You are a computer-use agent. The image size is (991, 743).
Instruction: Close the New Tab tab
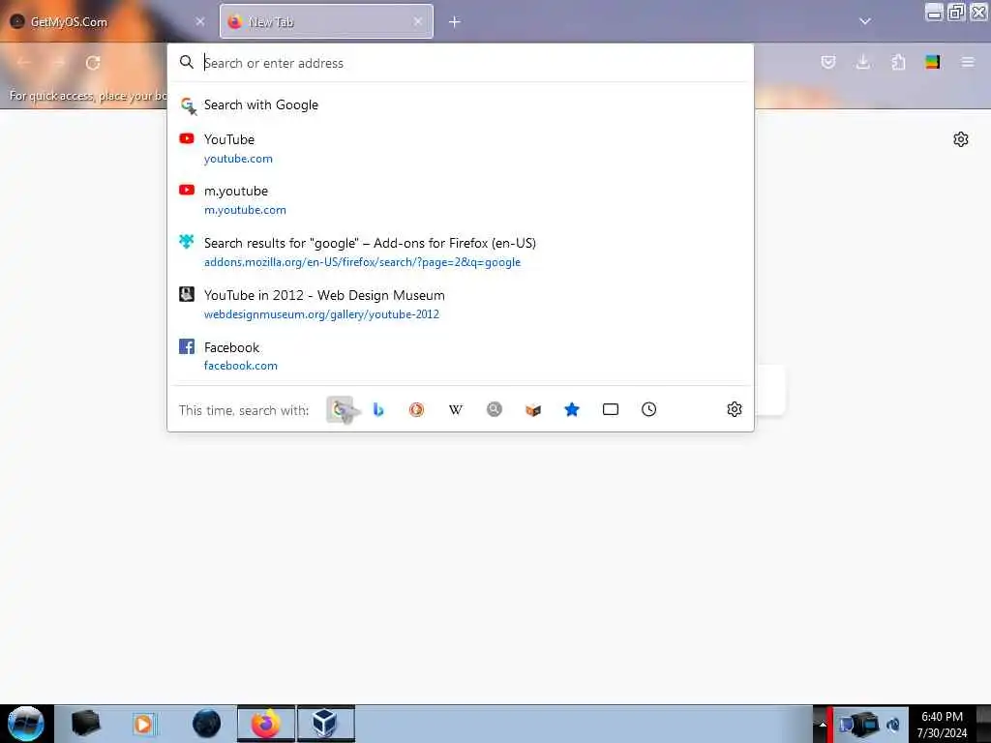point(418,22)
